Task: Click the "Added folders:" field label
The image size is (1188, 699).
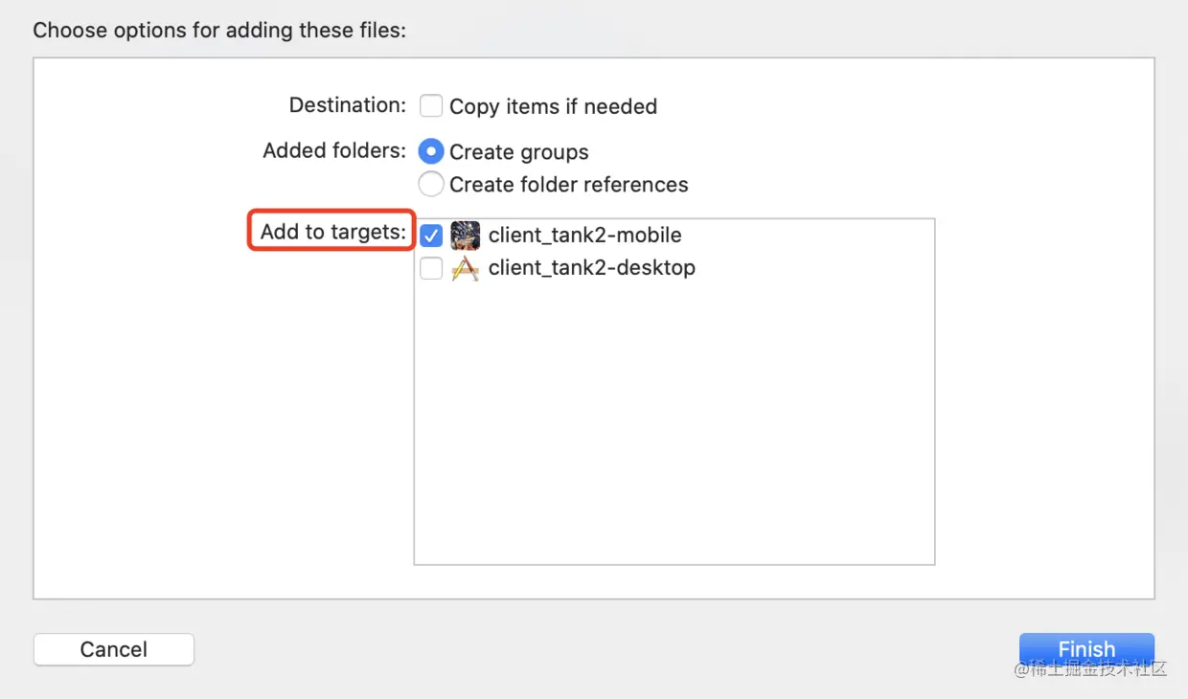Action: point(334,150)
